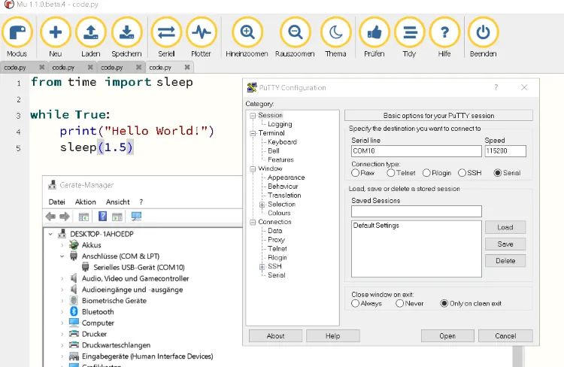Expand the Bluetooth device category
The height and width of the screenshot is (367, 564).
coord(62,311)
